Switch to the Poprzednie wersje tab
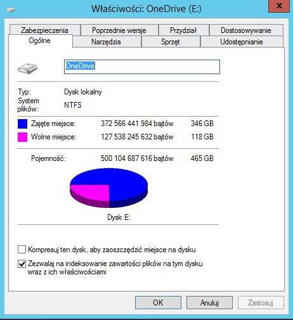This screenshot has height=320, width=293. 119,30
